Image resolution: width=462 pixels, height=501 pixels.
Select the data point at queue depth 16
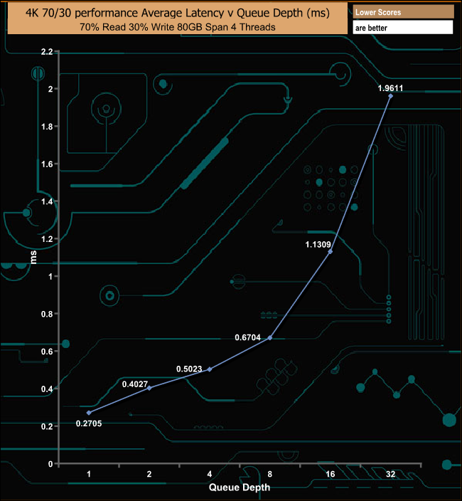[331, 252]
